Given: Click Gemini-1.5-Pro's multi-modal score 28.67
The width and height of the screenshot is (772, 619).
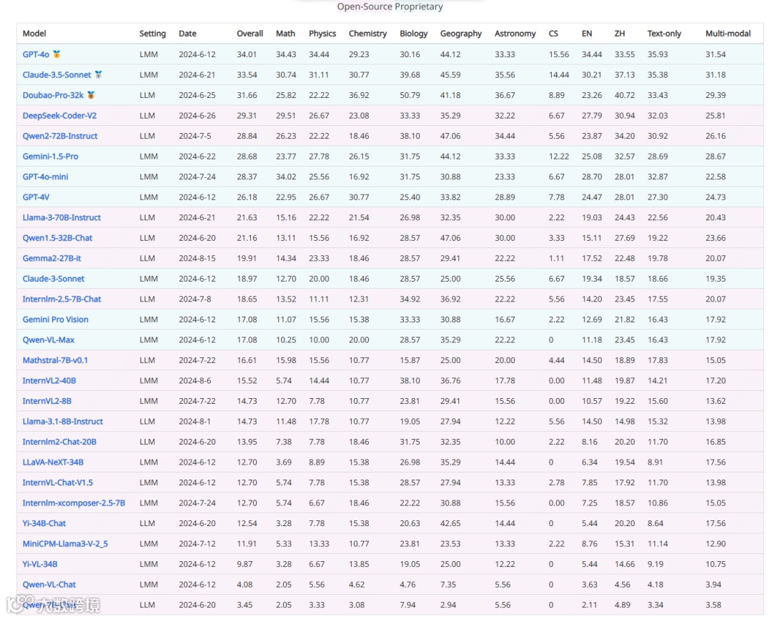Looking at the screenshot, I should coord(716,156).
